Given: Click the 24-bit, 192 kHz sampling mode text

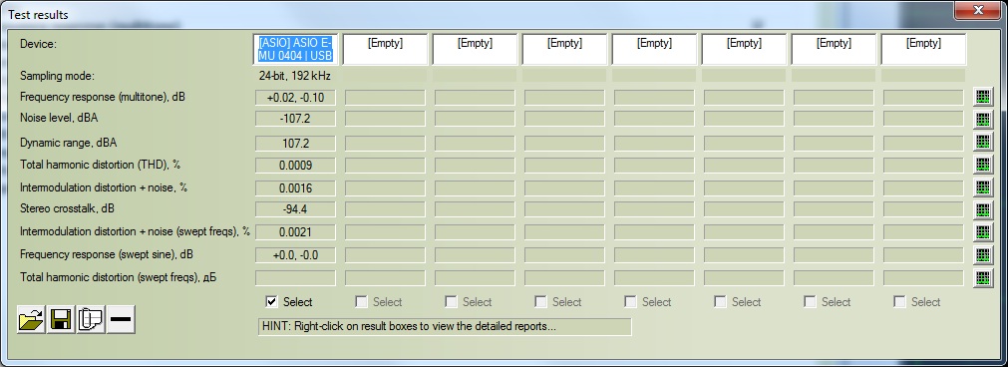Looking at the screenshot, I should pyautogui.click(x=294, y=76).
